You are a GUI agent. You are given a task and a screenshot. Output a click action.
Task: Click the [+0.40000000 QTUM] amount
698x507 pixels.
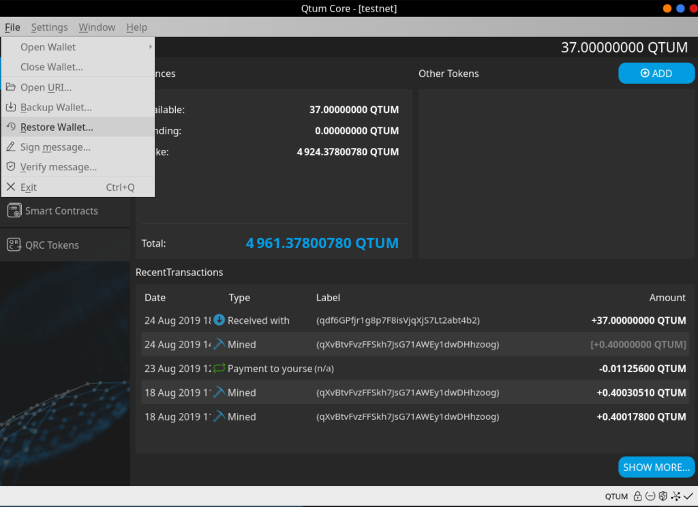coord(638,344)
